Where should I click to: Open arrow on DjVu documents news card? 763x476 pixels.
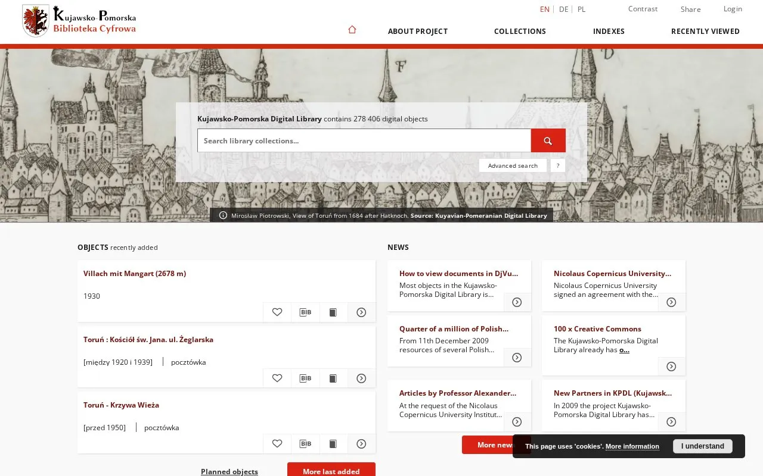coord(517,302)
